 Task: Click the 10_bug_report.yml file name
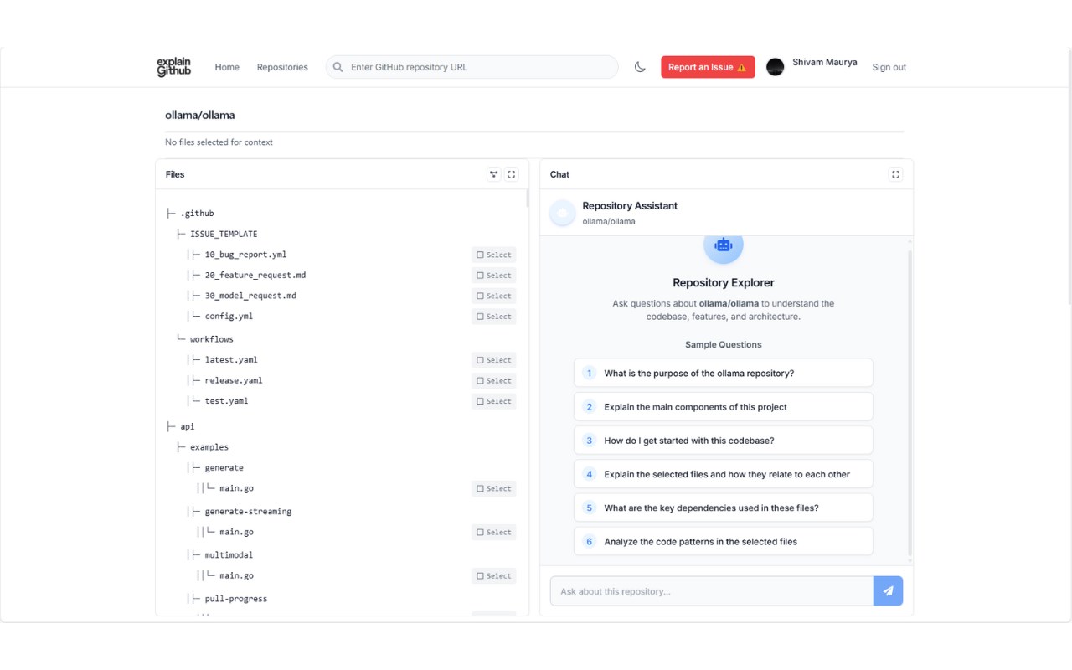246,255
